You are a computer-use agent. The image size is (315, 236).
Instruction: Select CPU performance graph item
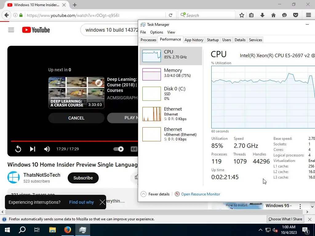pos(171,56)
